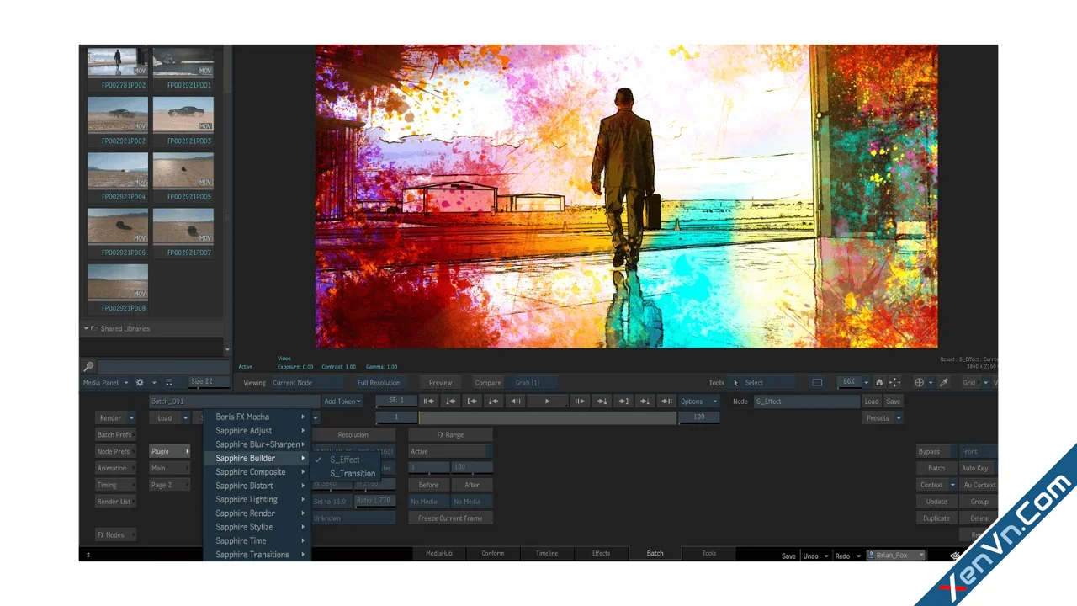This screenshot has width=1077, height=606.
Task: Click the crosshair target icon
Action: (919, 383)
